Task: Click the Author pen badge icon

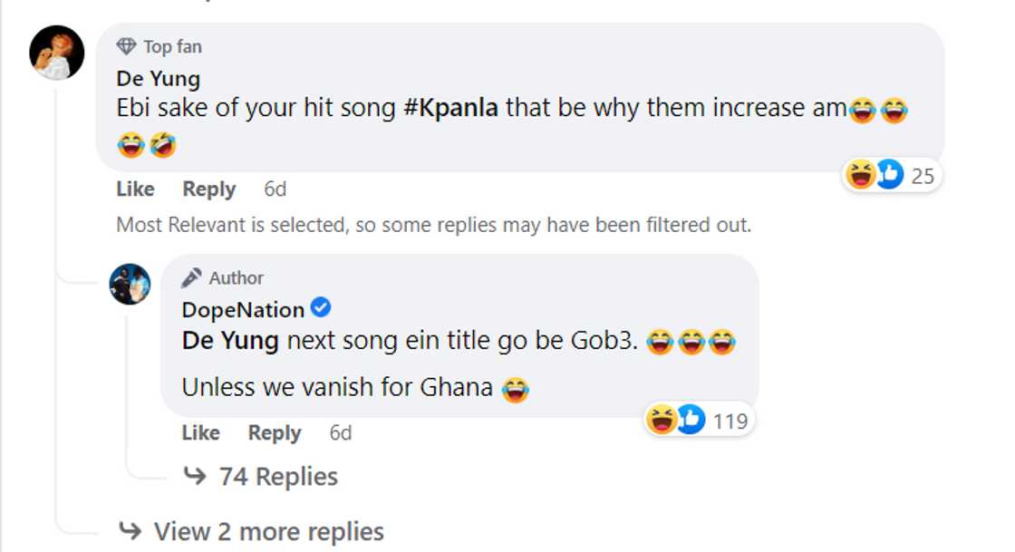Action: pyautogui.click(x=190, y=277)
